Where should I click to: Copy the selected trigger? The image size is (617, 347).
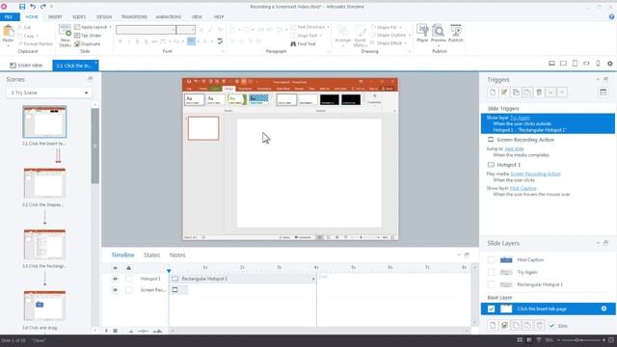point(516,93)
